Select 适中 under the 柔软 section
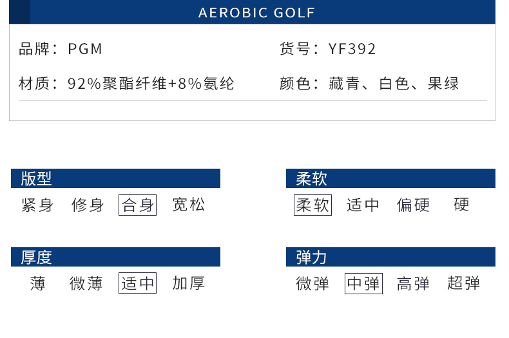This screenshot has width=509, height=338. 363,205
